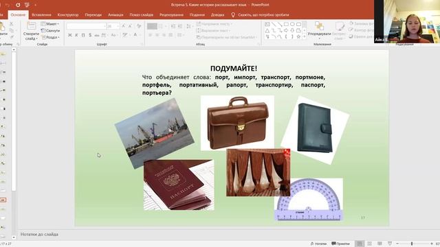Click the Redo/repeat circular arrow icon

point(18,5)
